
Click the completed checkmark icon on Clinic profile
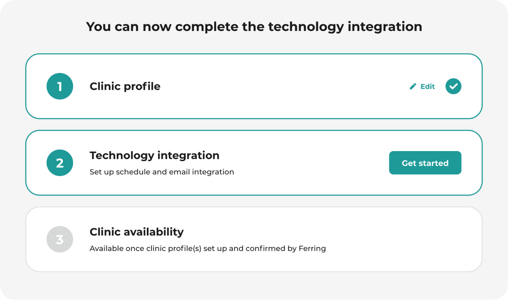453,86
